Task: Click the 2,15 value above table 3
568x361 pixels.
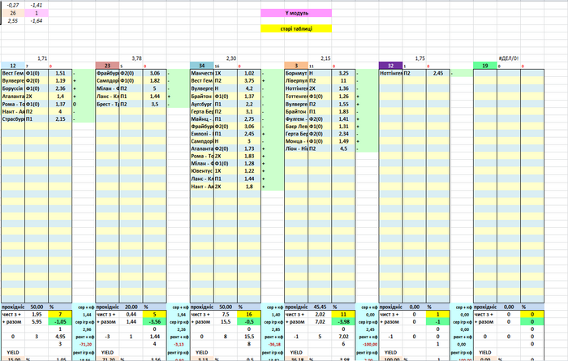Action: (x=325, y=58)
